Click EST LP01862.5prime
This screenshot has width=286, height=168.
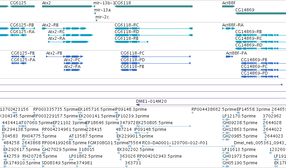point(86,156)
